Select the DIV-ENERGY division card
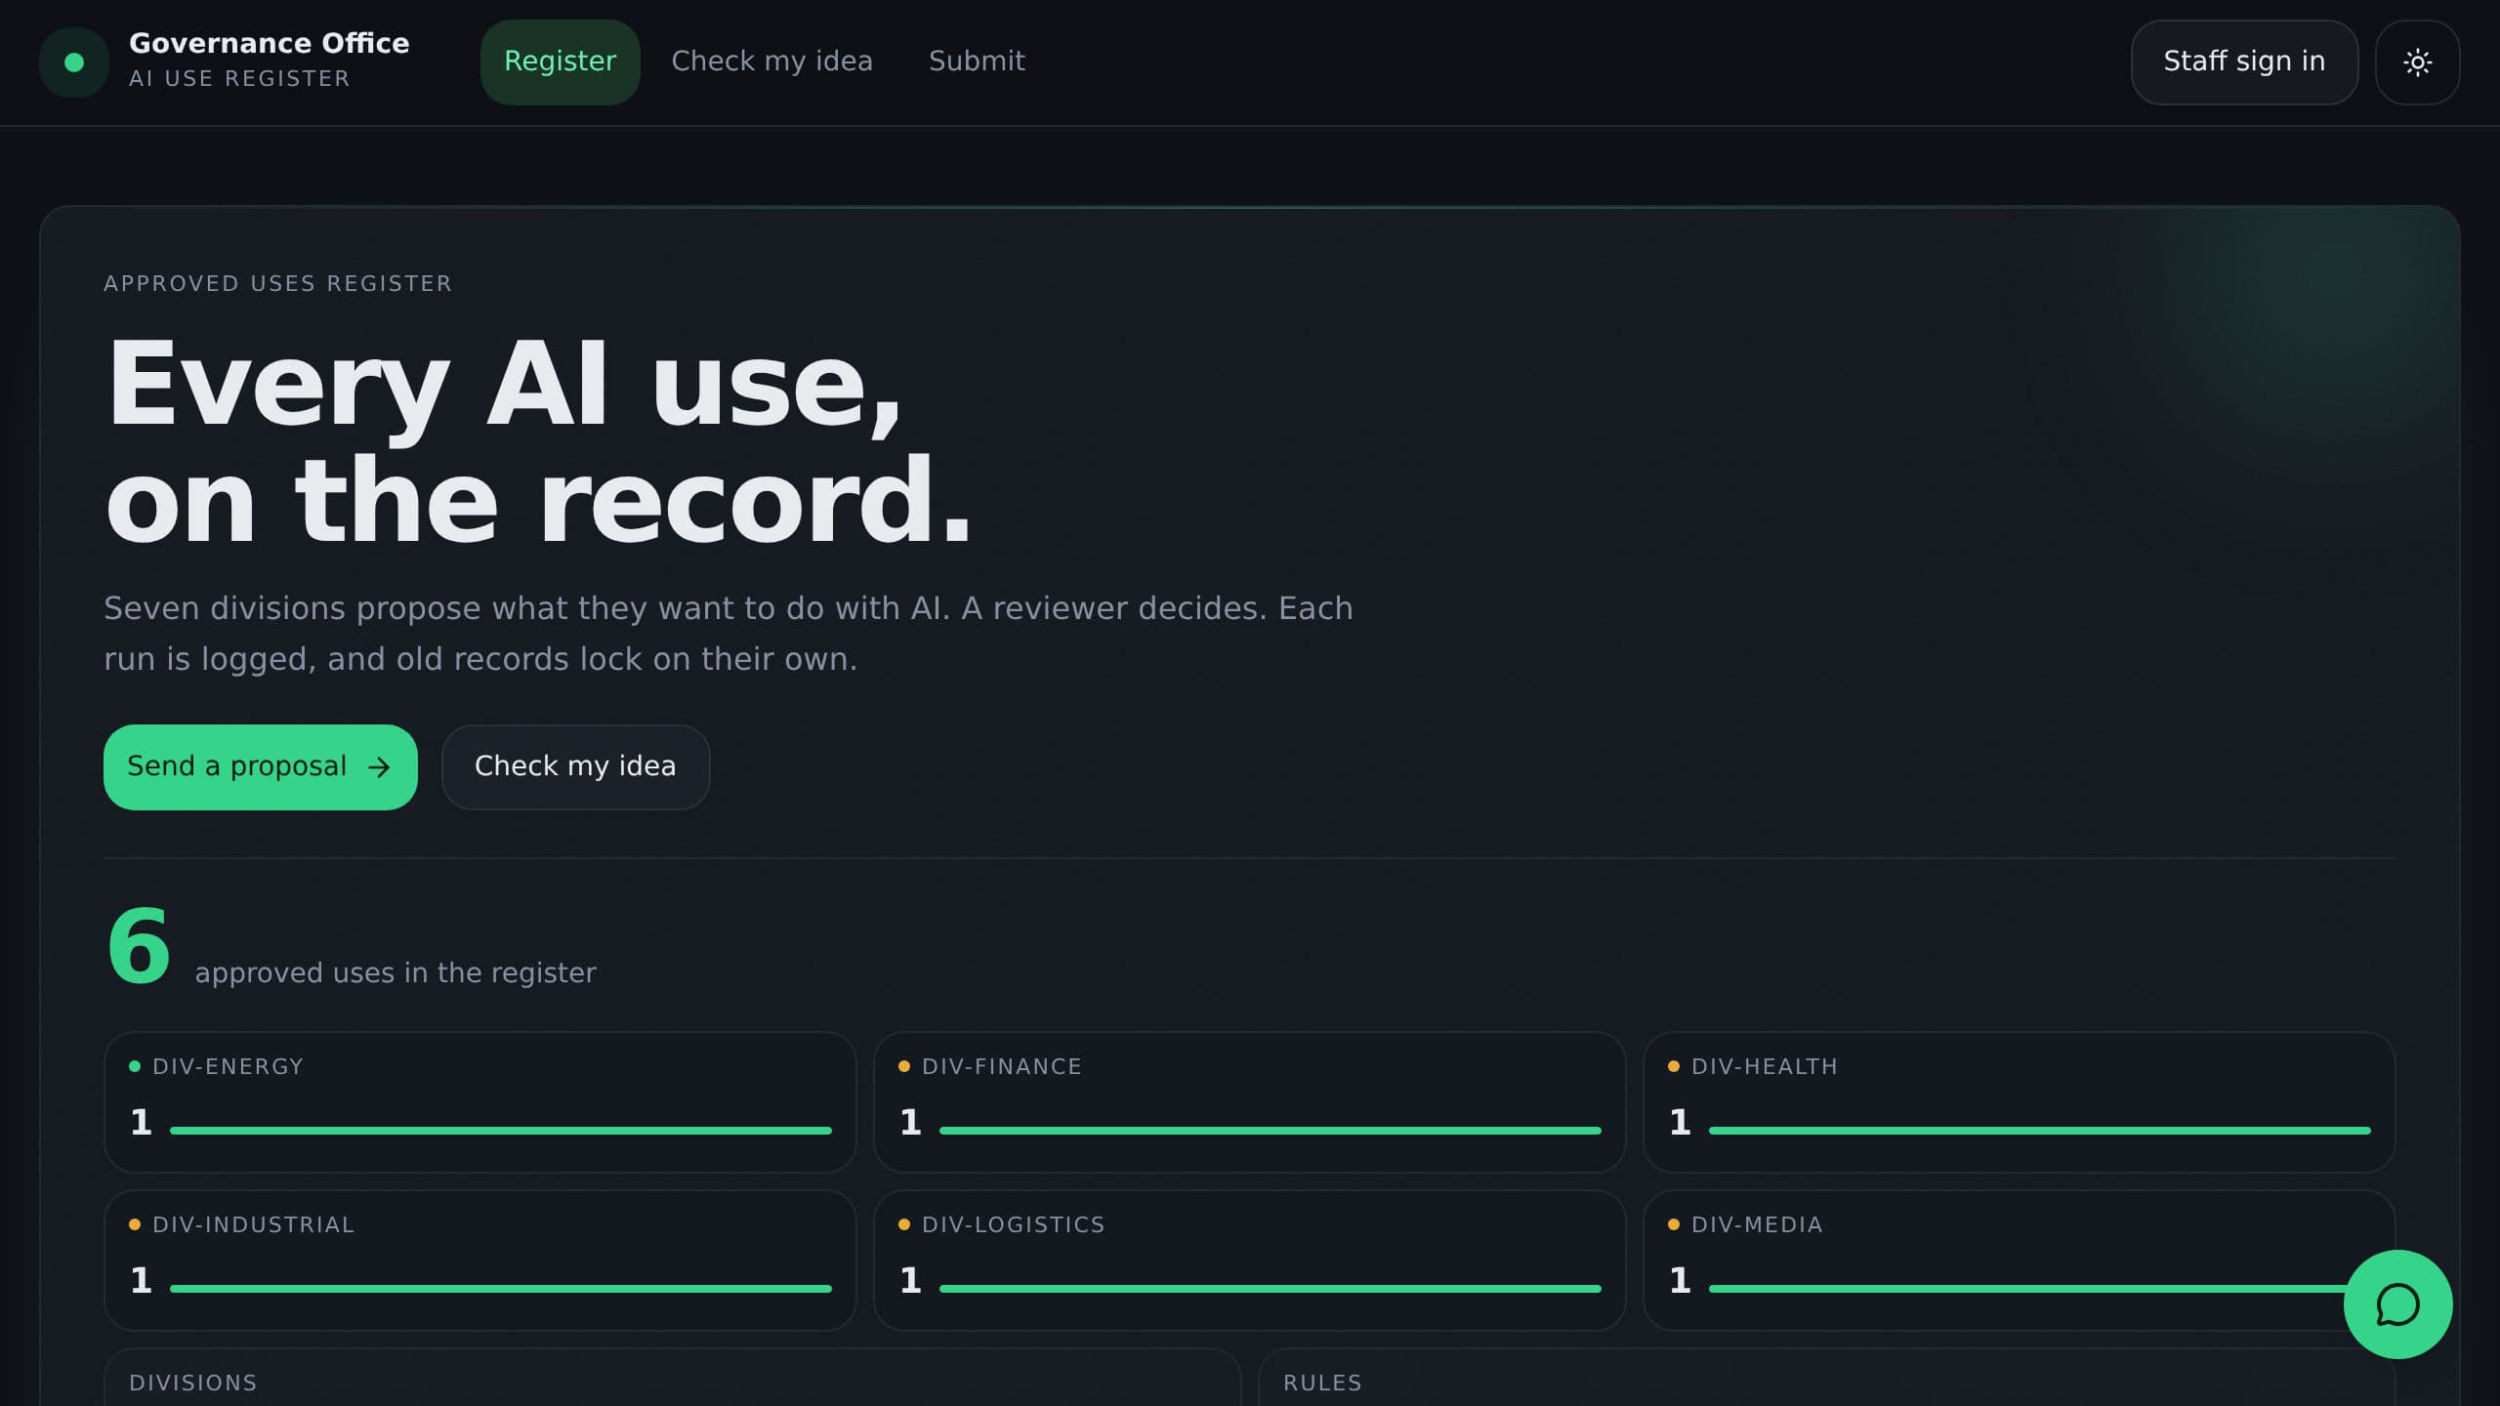This screenshot has width=2500, height=1406. tap(480, 1102)
